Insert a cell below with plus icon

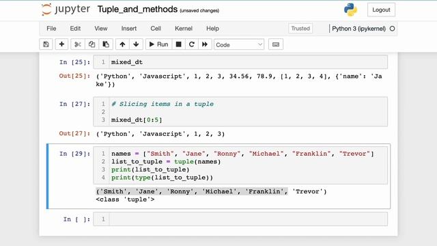(61, 44)
